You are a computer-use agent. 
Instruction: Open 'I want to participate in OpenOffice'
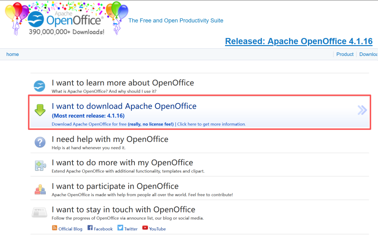(x=115, y=186)
